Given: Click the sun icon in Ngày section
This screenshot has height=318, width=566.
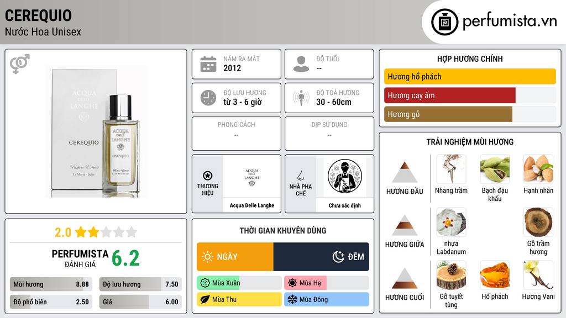Looking at the screenshot, I should tap(207, 257).
